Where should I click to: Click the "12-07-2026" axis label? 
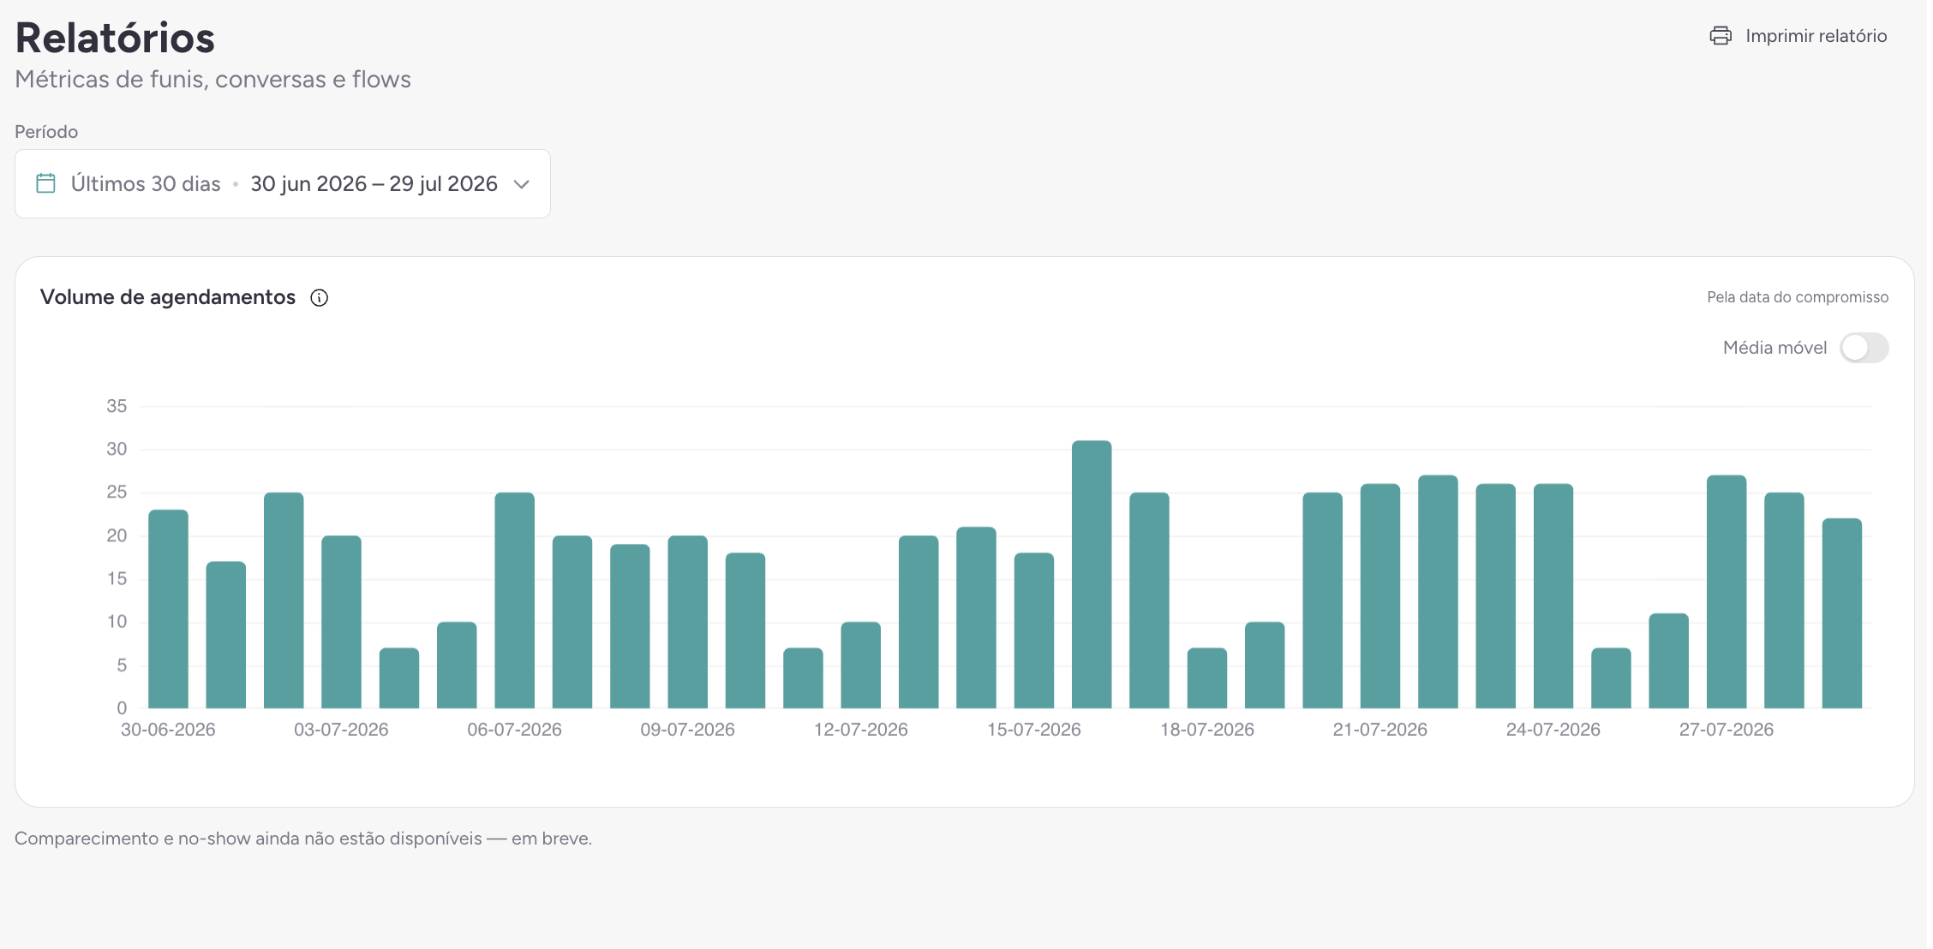860,730
